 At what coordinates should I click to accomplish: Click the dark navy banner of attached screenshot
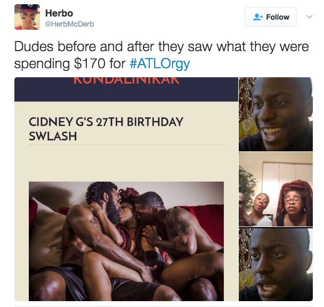126,90
